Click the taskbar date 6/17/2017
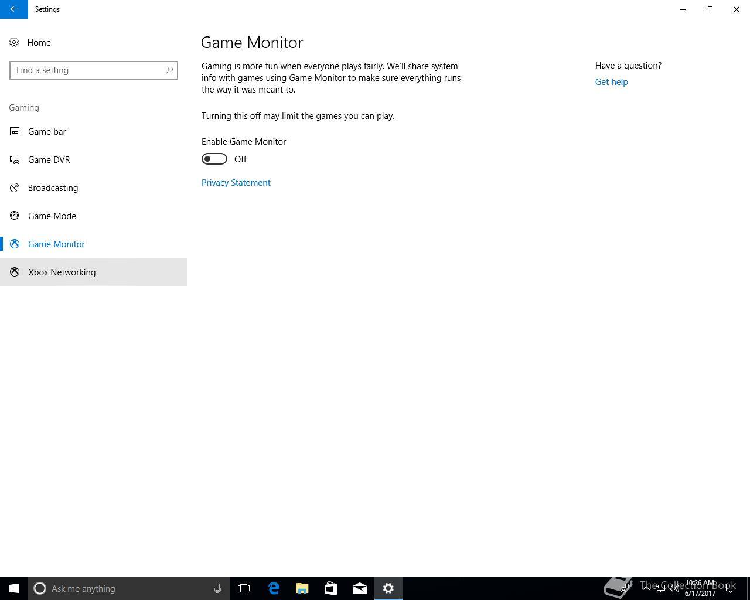750x600 pixels. click(x=700, y=593)
